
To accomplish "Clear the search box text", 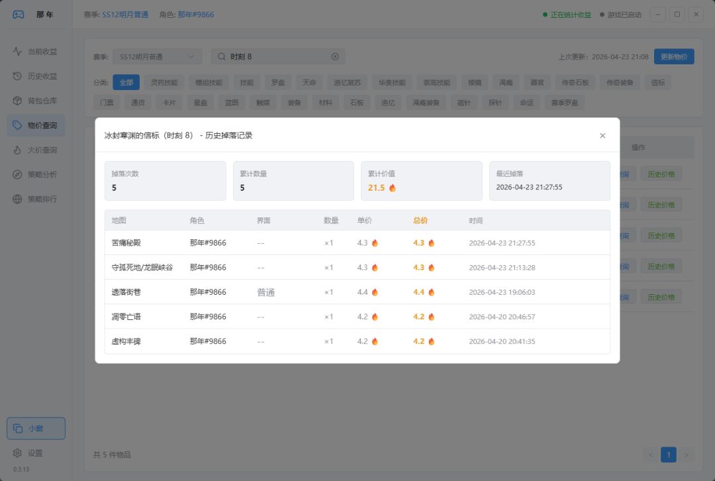I will (335, 57).
